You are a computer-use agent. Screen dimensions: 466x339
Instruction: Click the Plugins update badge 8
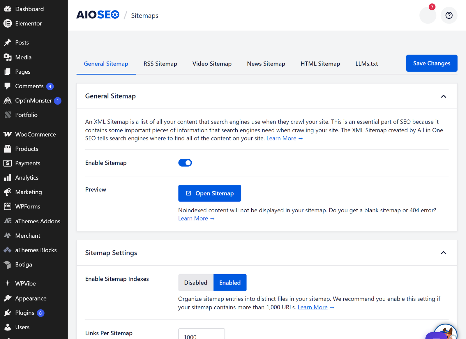click(40, 313)
